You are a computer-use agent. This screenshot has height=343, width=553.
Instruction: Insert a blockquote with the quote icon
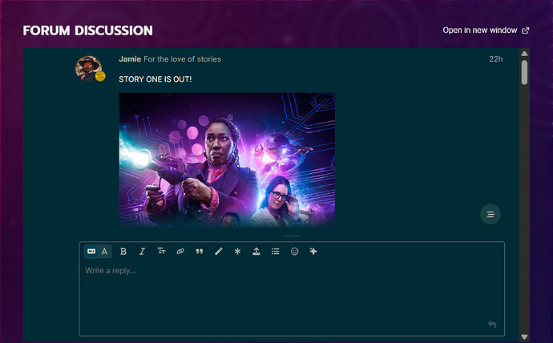[200, 252]
